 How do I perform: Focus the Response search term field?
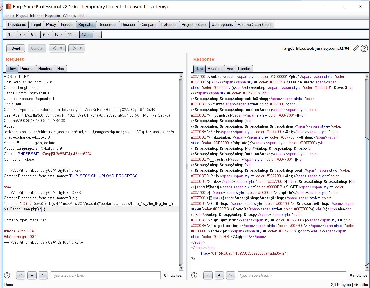[293, 275]
